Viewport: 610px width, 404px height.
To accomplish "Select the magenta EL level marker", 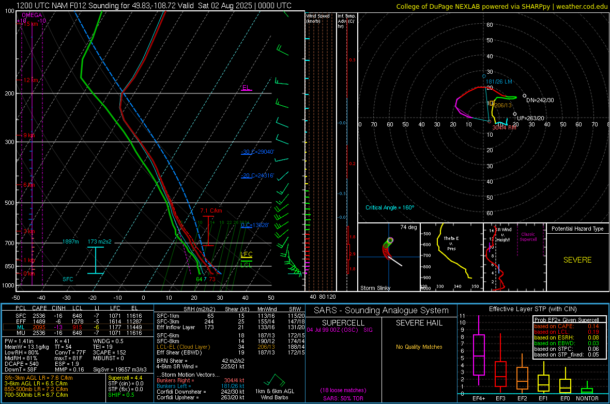I will point(247,88).
